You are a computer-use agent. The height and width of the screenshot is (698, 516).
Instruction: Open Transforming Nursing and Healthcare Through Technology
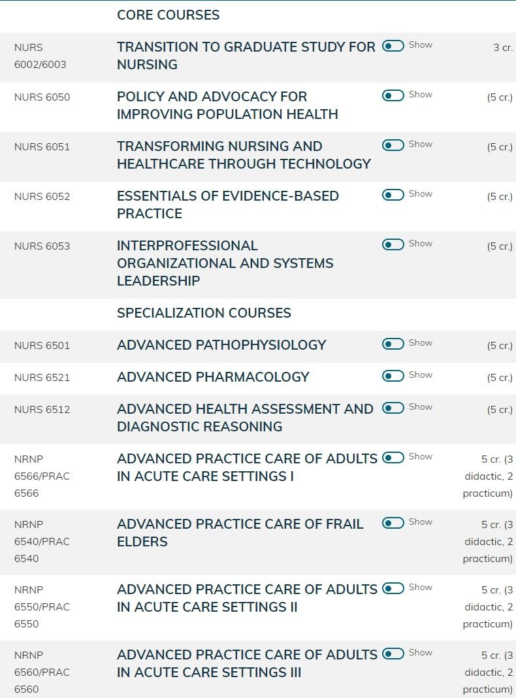[x=244, y=155]
